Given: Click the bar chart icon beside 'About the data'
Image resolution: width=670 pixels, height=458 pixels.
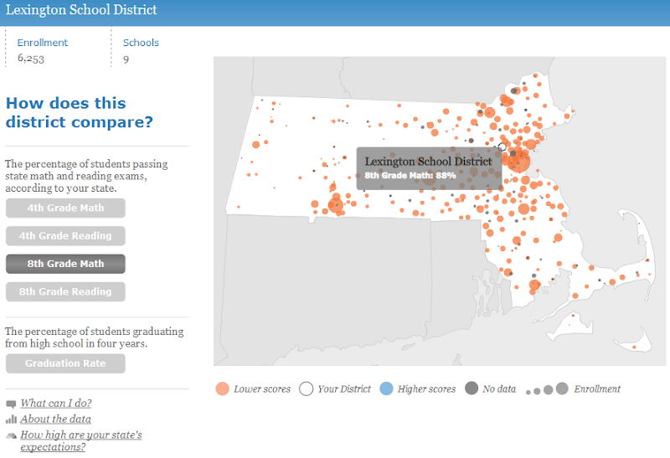Looking at the screenshot, I should click(11, 419).
